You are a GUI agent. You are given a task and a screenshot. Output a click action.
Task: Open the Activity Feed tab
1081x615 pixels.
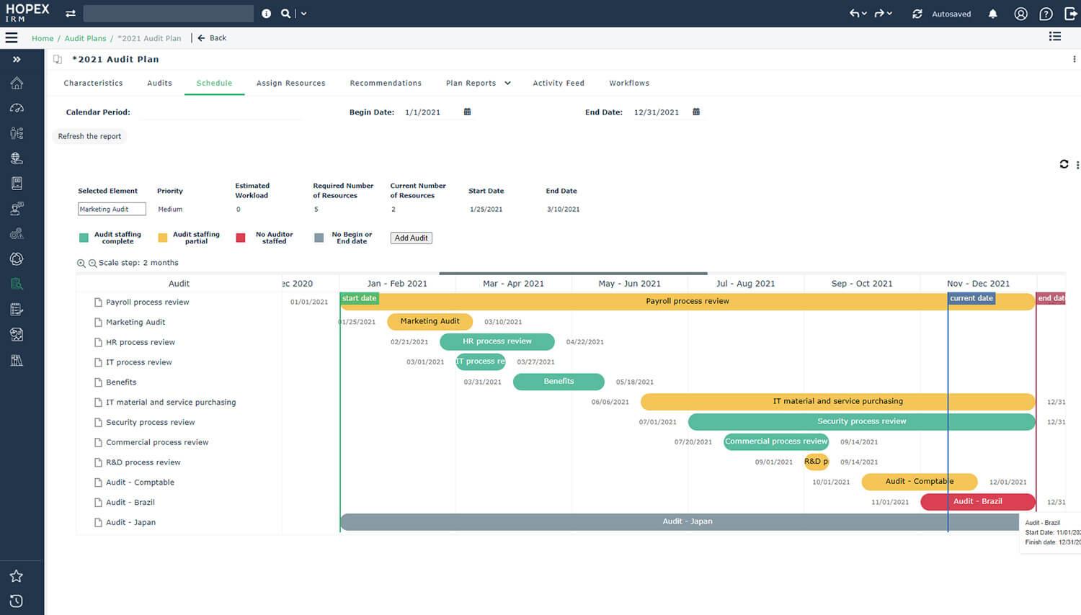[559, 83]
